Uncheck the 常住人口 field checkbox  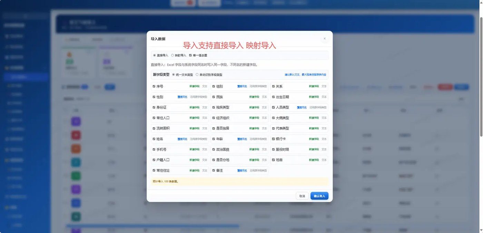(154, 118)
